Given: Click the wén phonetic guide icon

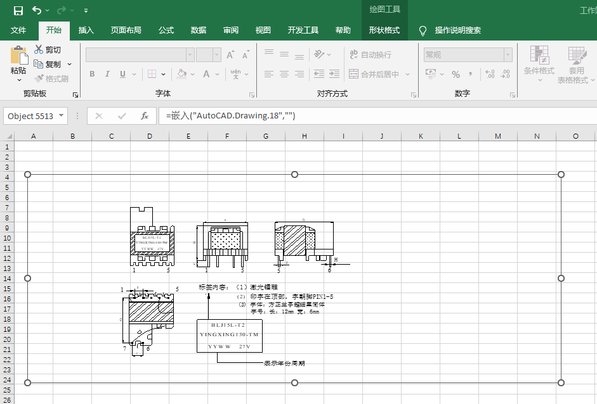Looking at the screenshot, I should [235, 74].
